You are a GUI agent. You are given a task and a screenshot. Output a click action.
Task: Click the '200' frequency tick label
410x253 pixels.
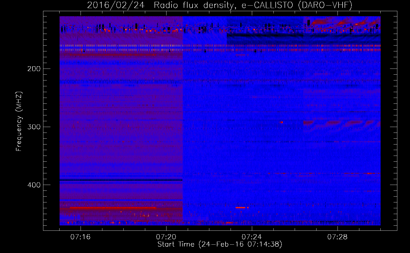[34, 69]
